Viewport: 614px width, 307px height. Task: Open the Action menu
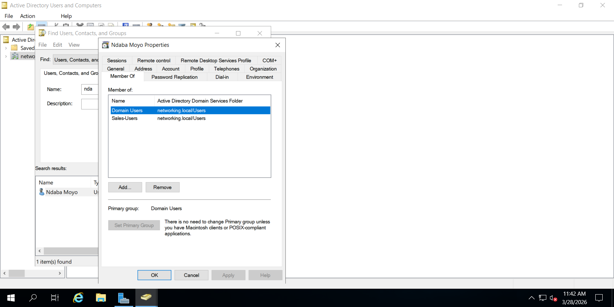click(x=27, y=16)
